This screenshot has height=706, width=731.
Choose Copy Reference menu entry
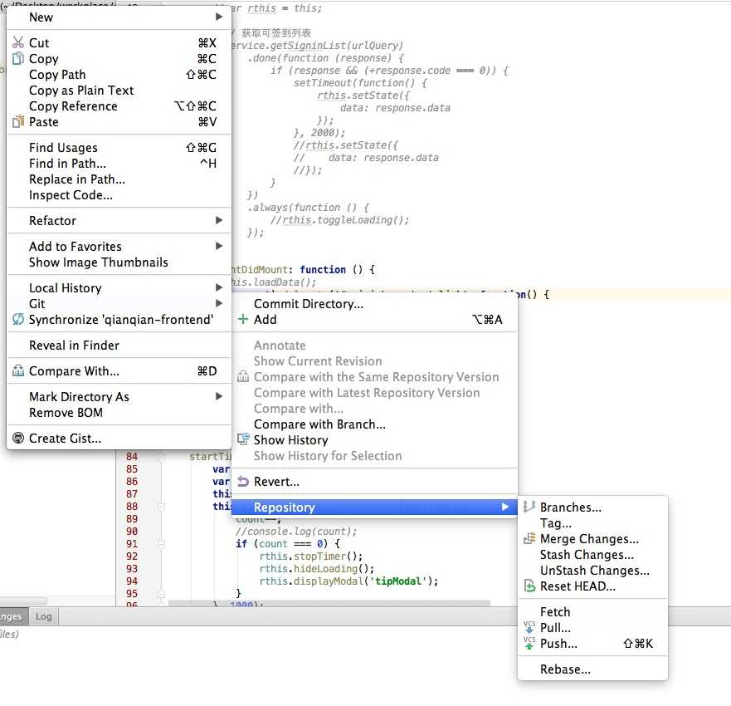[119, 106]
